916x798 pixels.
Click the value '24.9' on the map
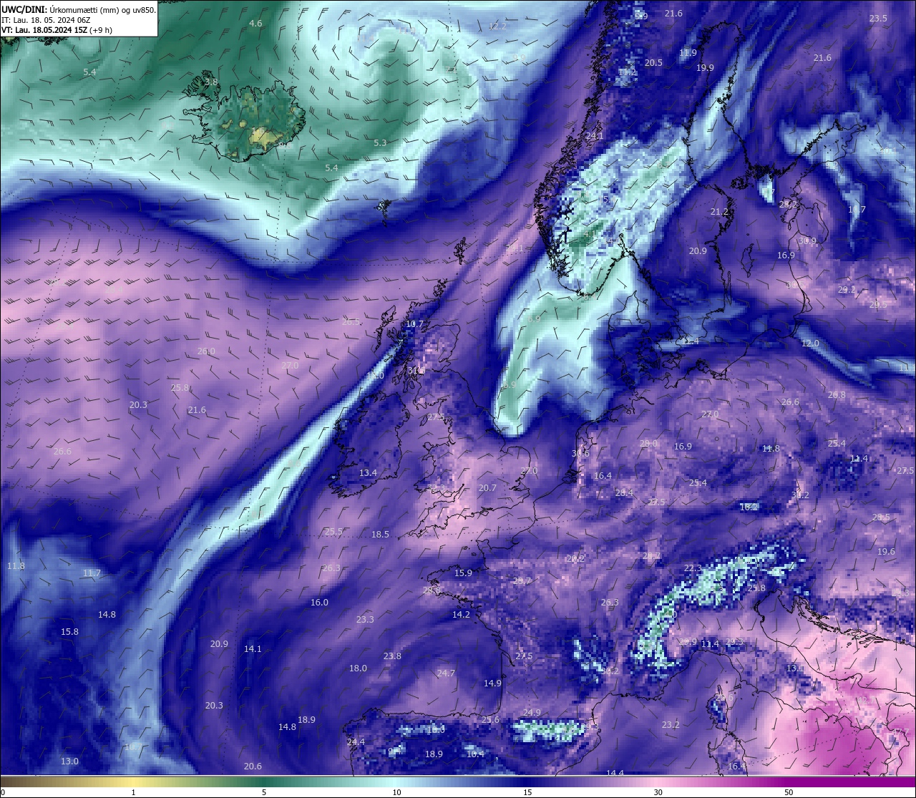point(532,713)
